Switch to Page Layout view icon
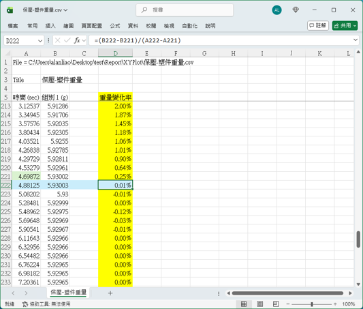Screen dimensions: 363x309 (x=259, y=304)
